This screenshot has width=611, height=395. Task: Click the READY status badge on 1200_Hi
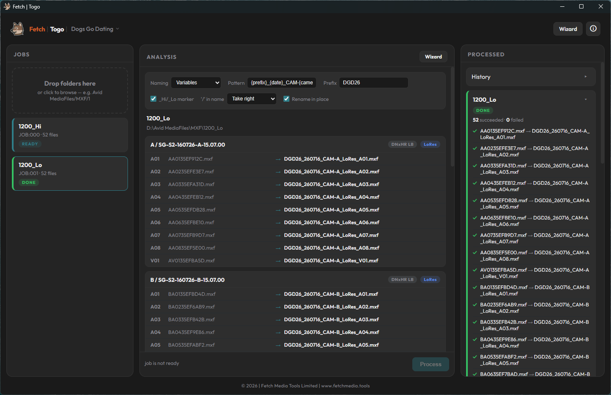(x=30, y=144)
